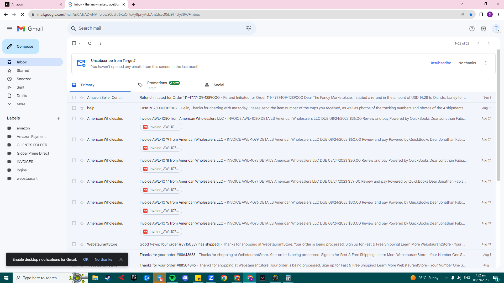Select Invoice AWL-1076 email checkbox
The width and height of the screenshot is (504, 283).
[74, 202]
